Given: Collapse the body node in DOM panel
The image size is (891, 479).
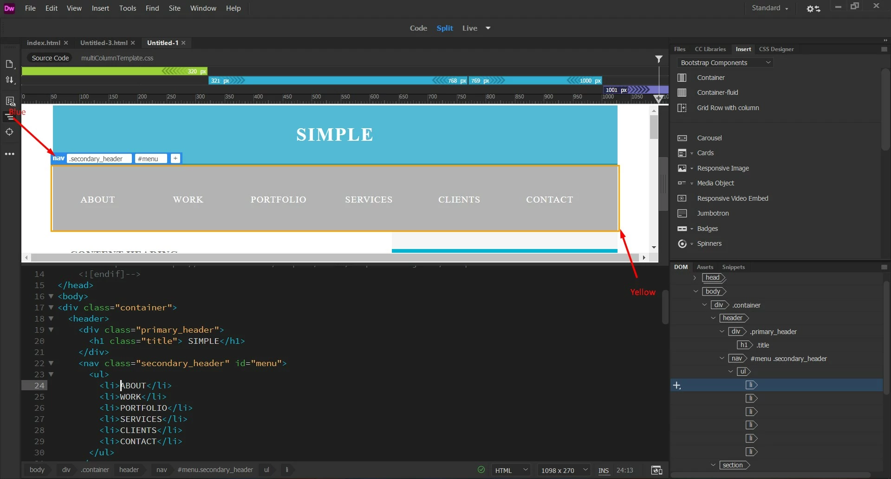Looking at the screenshot, I should [x=696, y=291].
